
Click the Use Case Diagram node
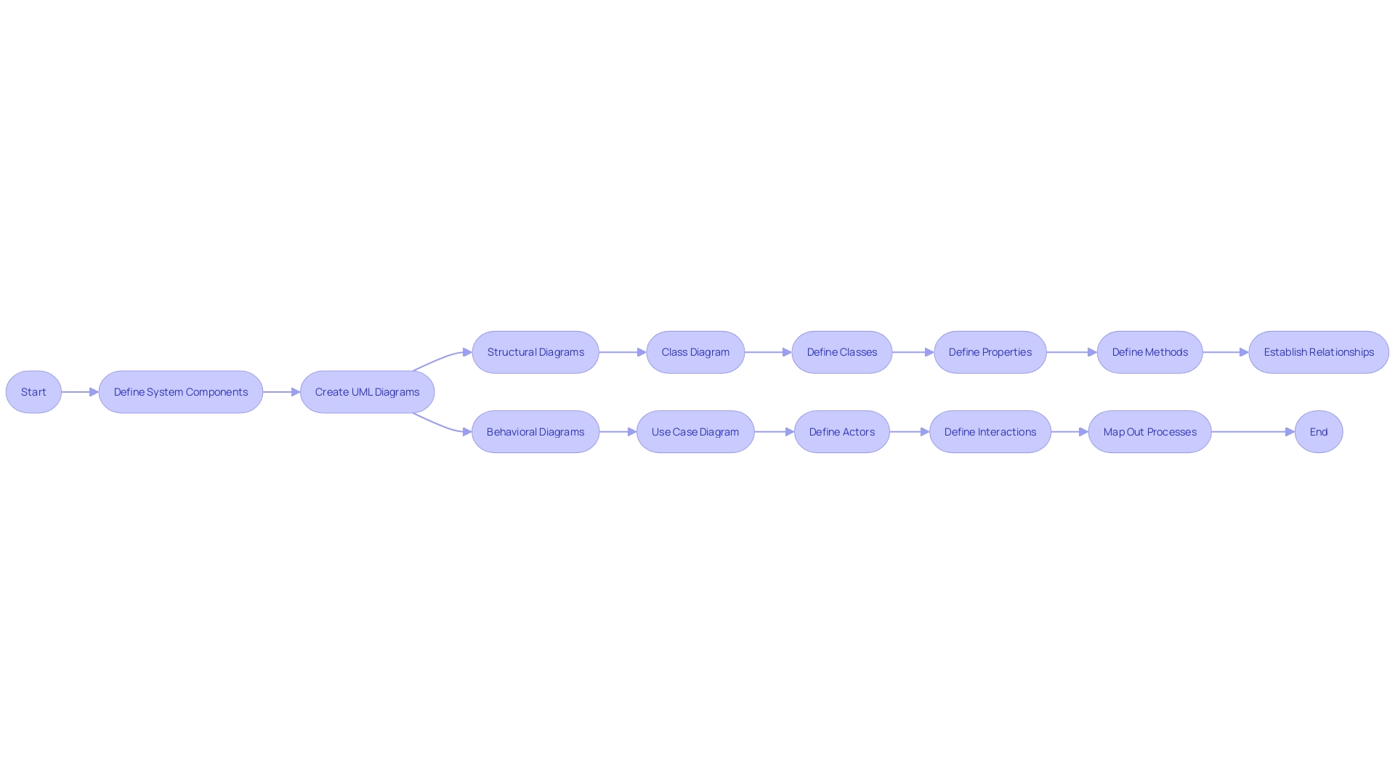695,432
